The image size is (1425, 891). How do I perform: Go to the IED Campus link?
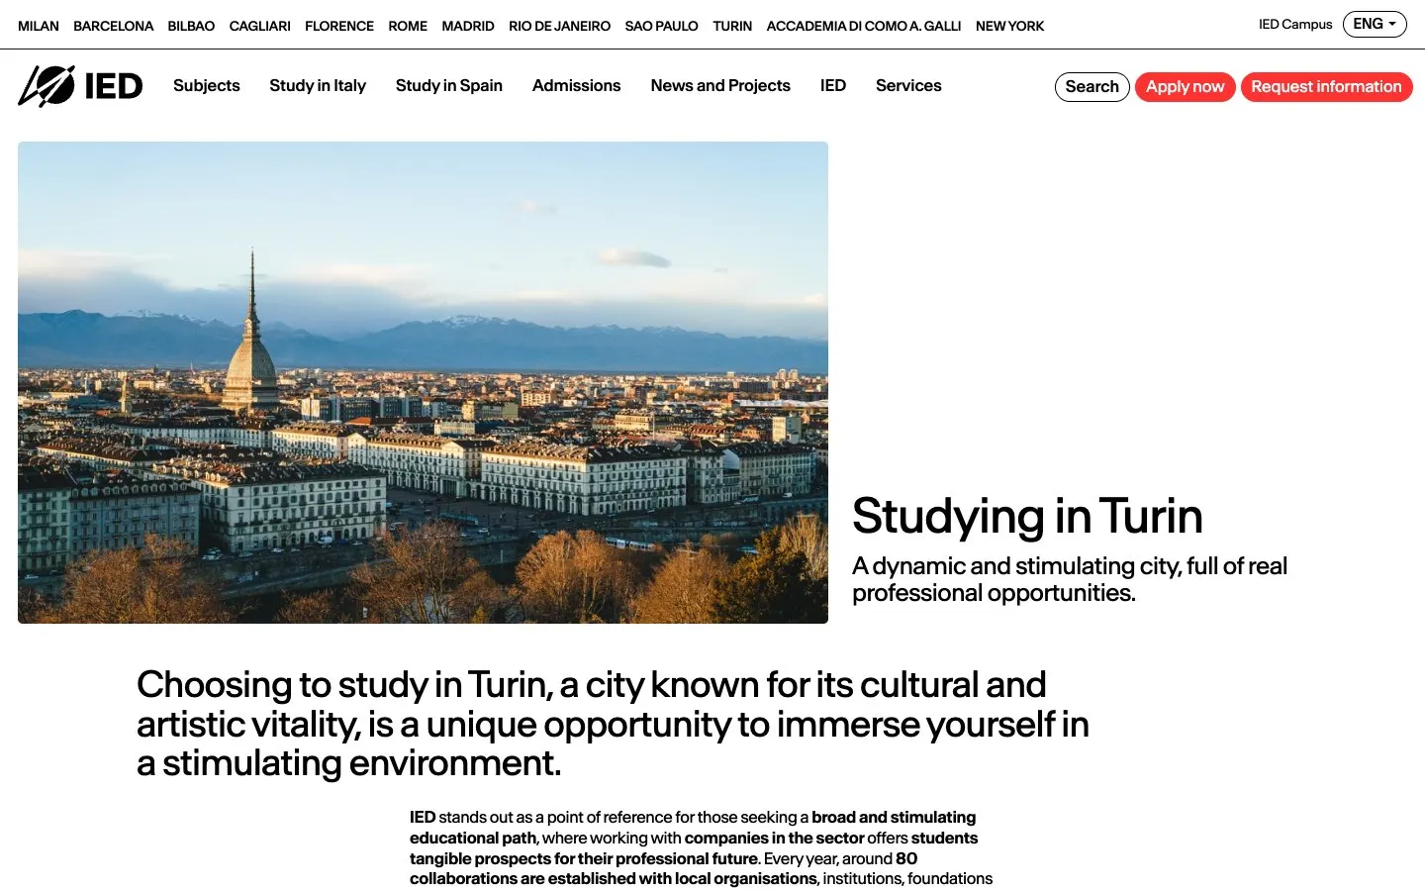1295,24
